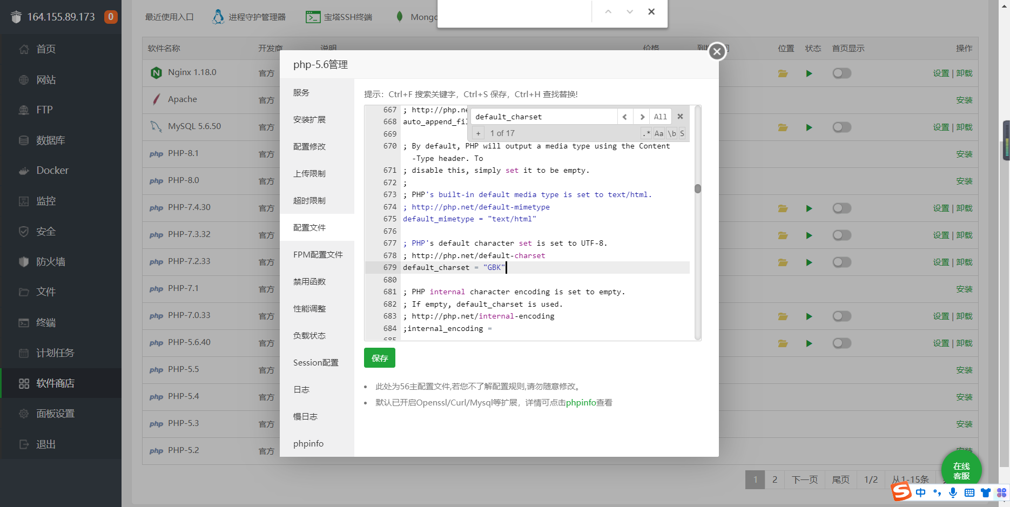The image size is (1010, 507).
Task: Toggle homepage display switch for Nginx 1.18.0
Action: click(841, 73)
